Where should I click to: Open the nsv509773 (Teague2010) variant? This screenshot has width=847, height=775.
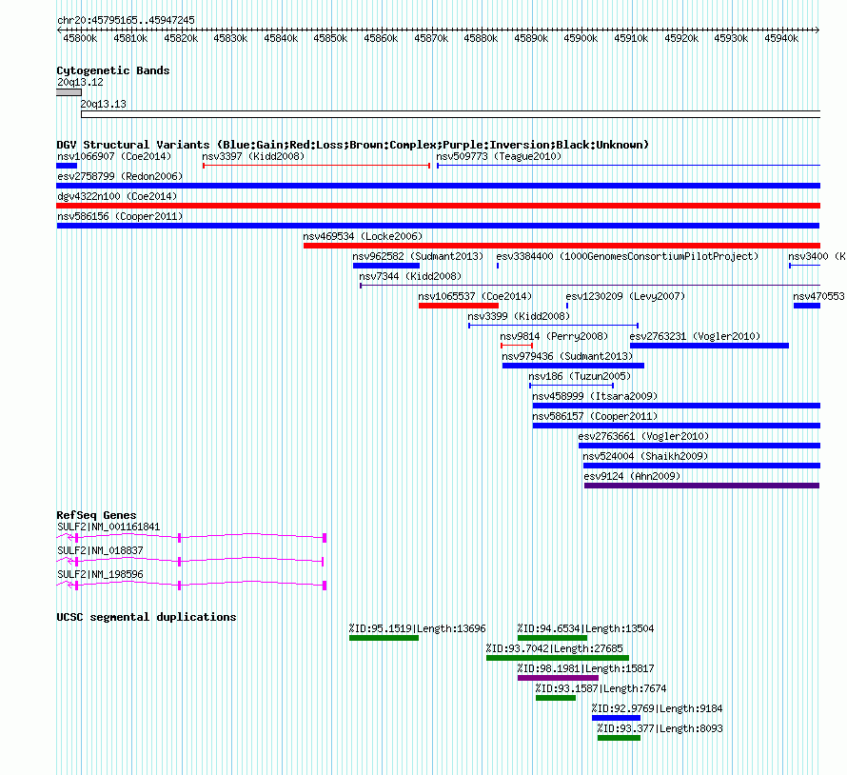point(628,166)
